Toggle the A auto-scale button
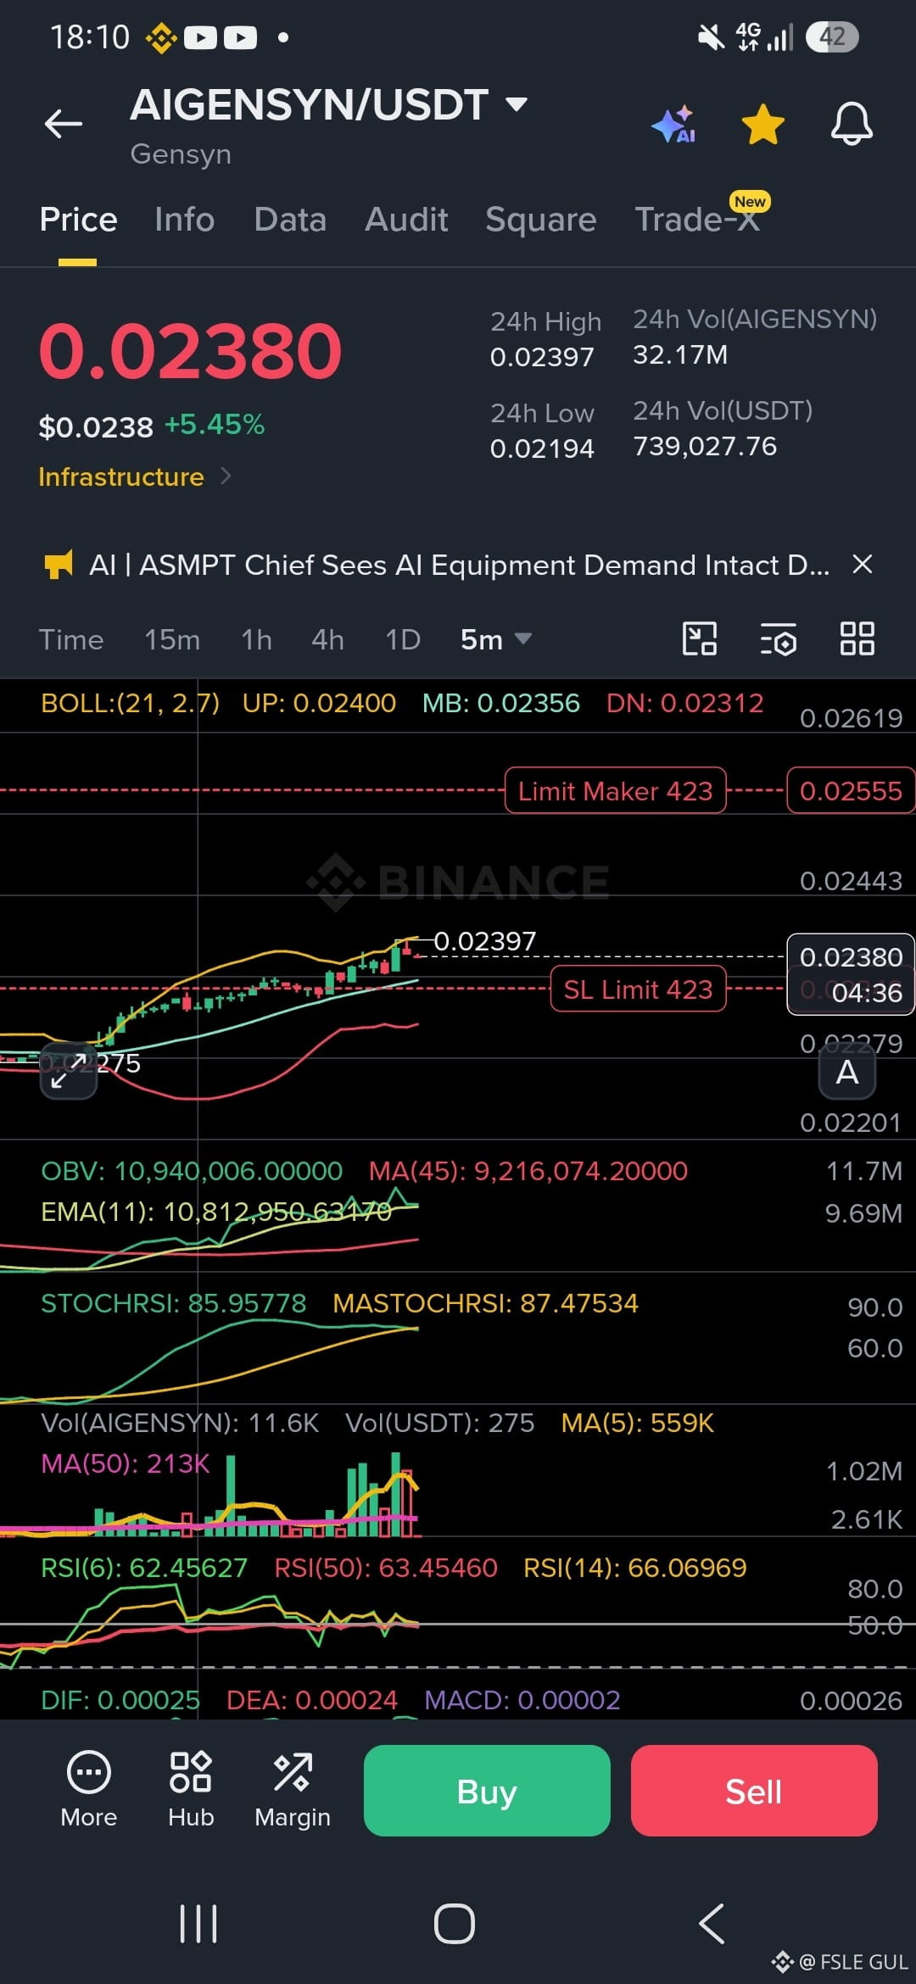 point(847,1073)
